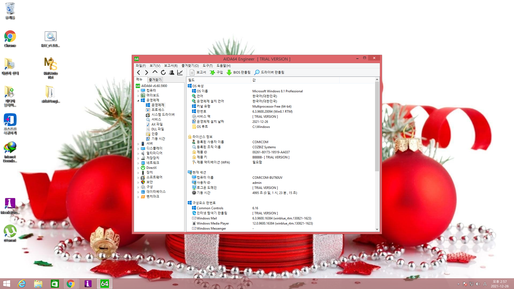514x289 pixels.
Task: Select the 데이터베이스 tree item
Action: click(153, 192)
